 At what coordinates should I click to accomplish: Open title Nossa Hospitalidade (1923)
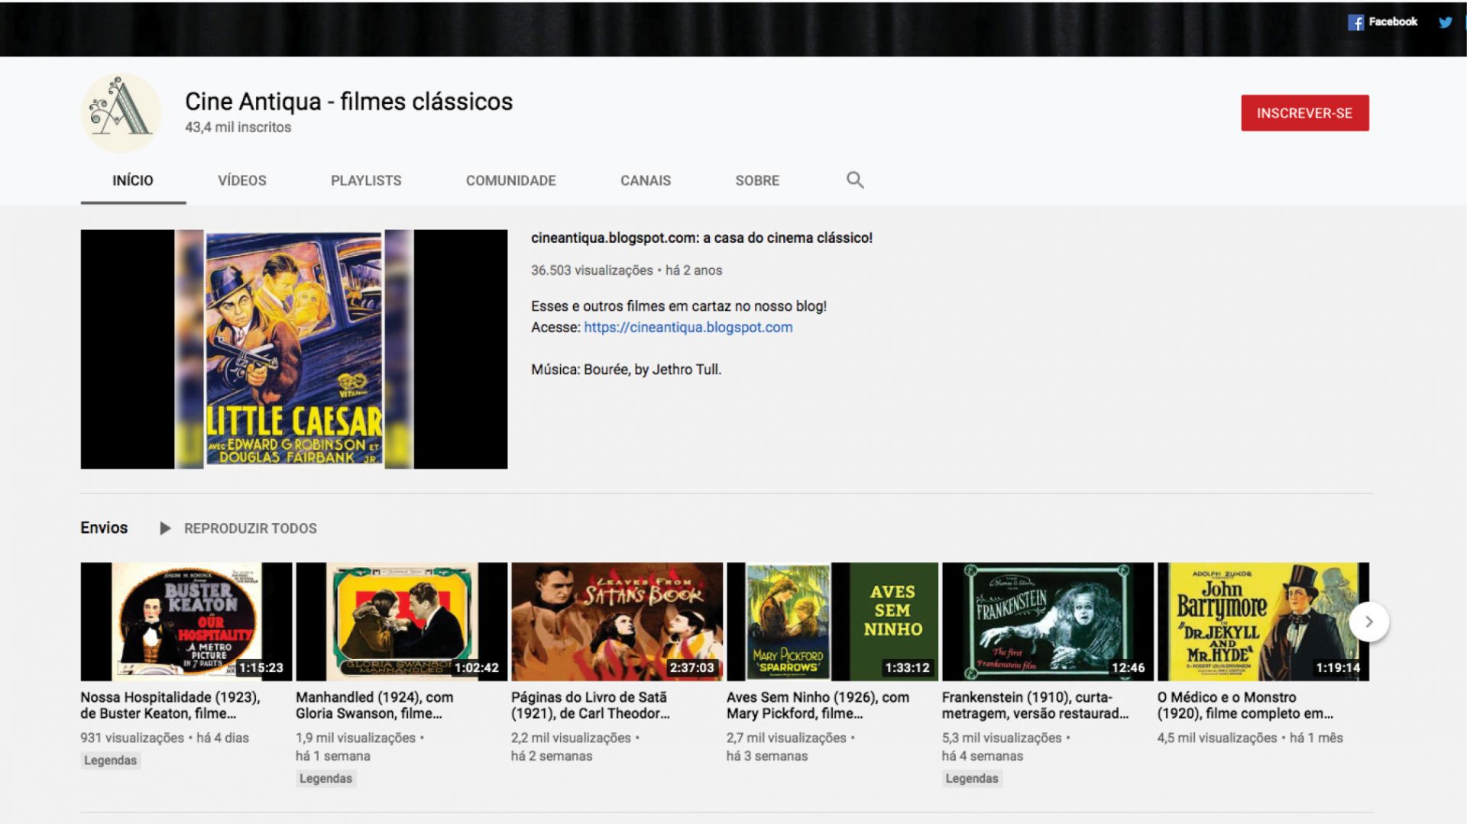(x=170, y=706)
